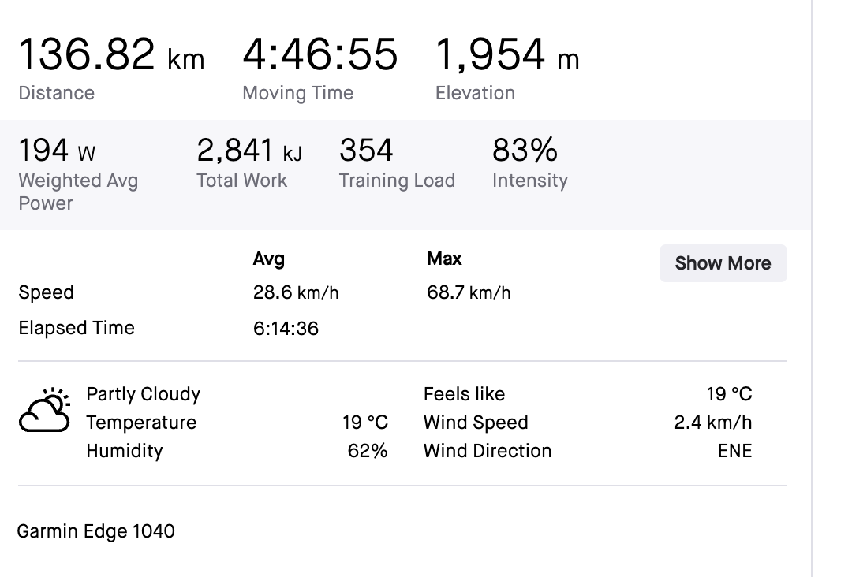Click the 2,841 kJ total work value
Image resolution: width=852 pixels, height=577 pixels.
pos(248,150)
